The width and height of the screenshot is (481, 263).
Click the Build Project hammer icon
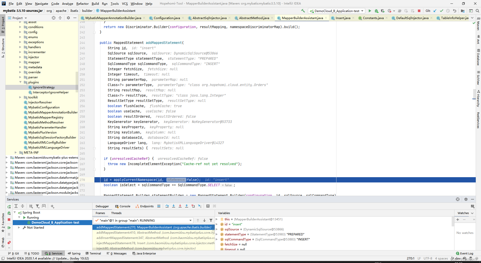coord(303,11)
